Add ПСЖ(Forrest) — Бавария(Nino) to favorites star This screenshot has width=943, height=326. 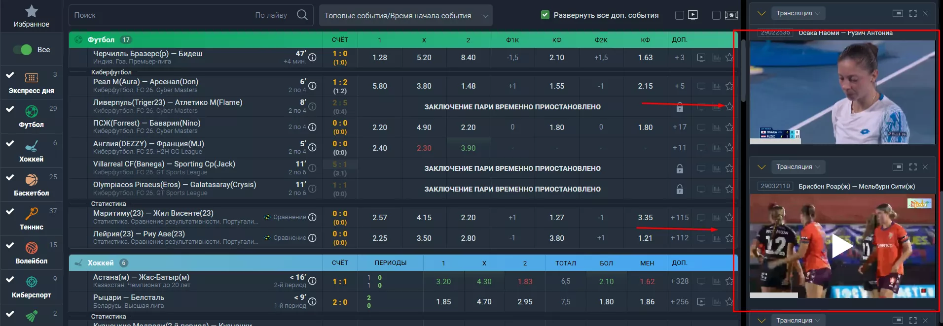tap(729, 128)
